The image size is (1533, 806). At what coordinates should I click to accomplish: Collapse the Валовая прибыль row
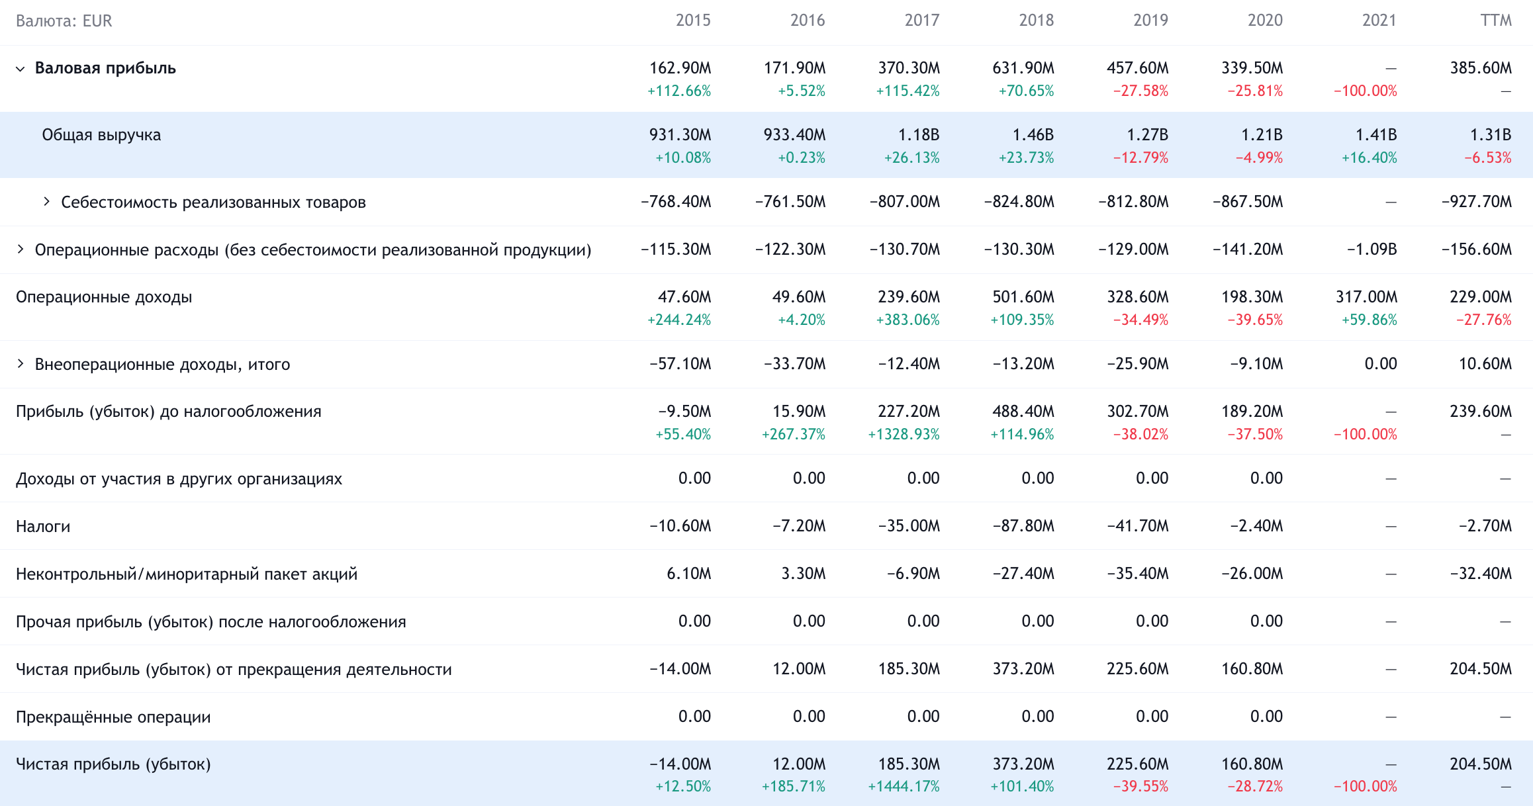[x=21, y=69]
